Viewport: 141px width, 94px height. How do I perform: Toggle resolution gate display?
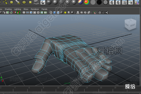click(31, 13)
